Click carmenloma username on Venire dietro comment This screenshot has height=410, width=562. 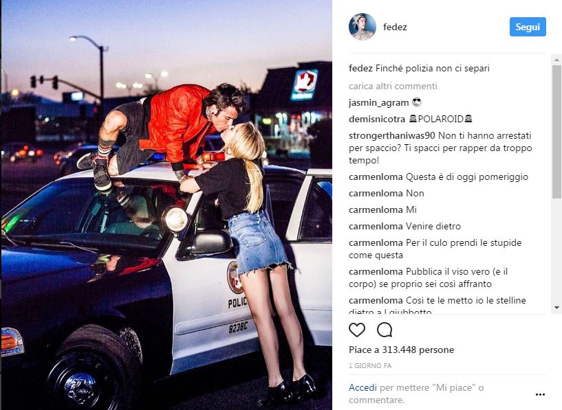376,226
